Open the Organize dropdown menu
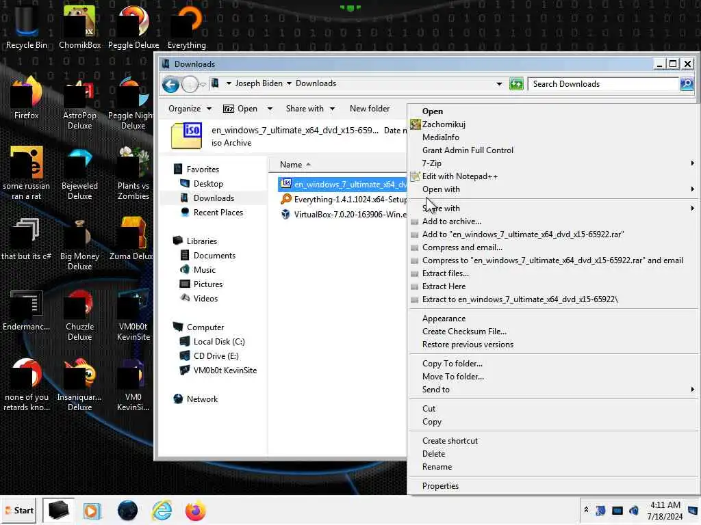Image resolution: width=701 pixels, height=525 pixels. coord(190,109)
